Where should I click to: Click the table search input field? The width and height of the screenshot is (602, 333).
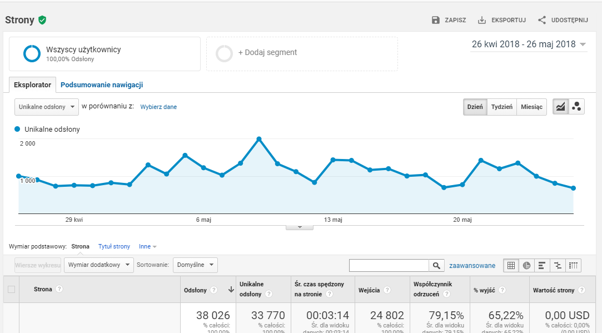tap(389, 265)
